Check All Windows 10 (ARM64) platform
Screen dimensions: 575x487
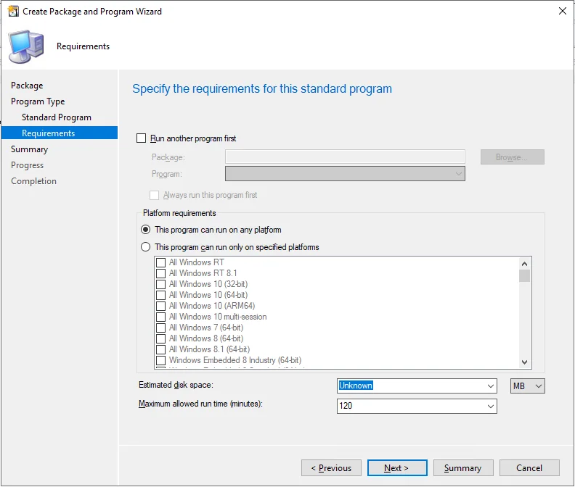(x=160, y=306)
